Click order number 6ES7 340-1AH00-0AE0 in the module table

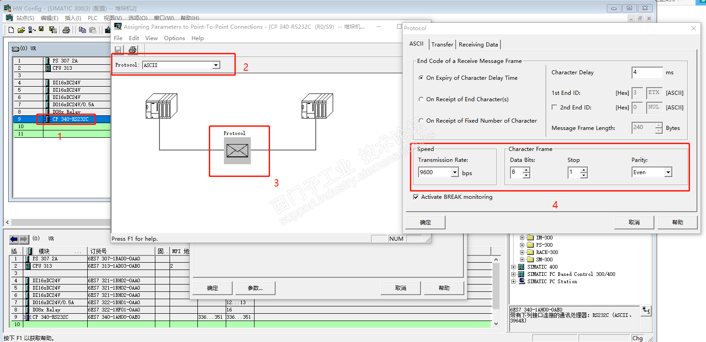[114, 317]
